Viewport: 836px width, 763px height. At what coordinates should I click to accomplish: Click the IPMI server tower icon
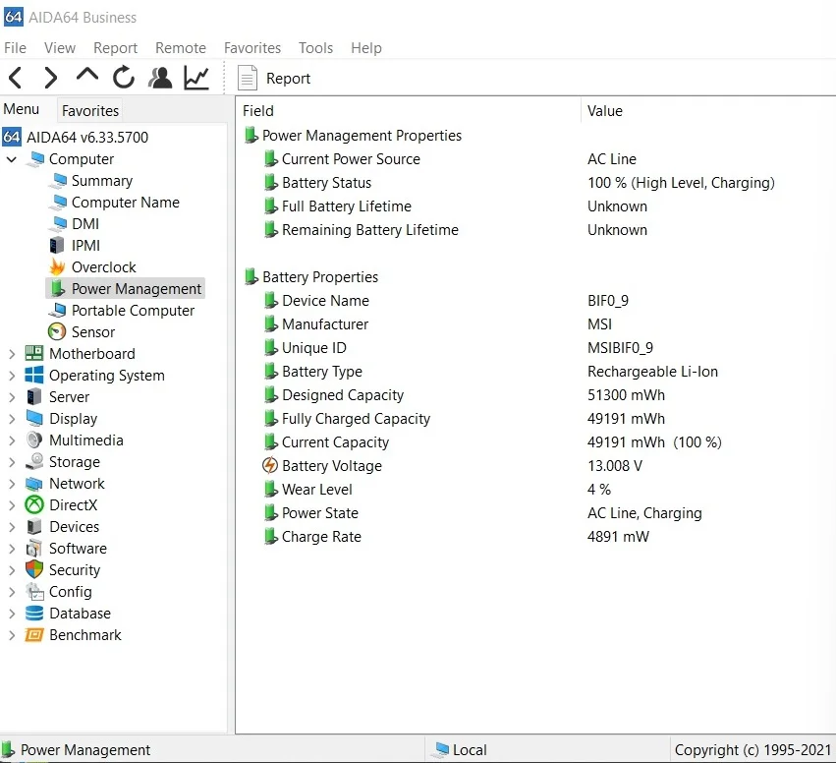click(57, 246)
